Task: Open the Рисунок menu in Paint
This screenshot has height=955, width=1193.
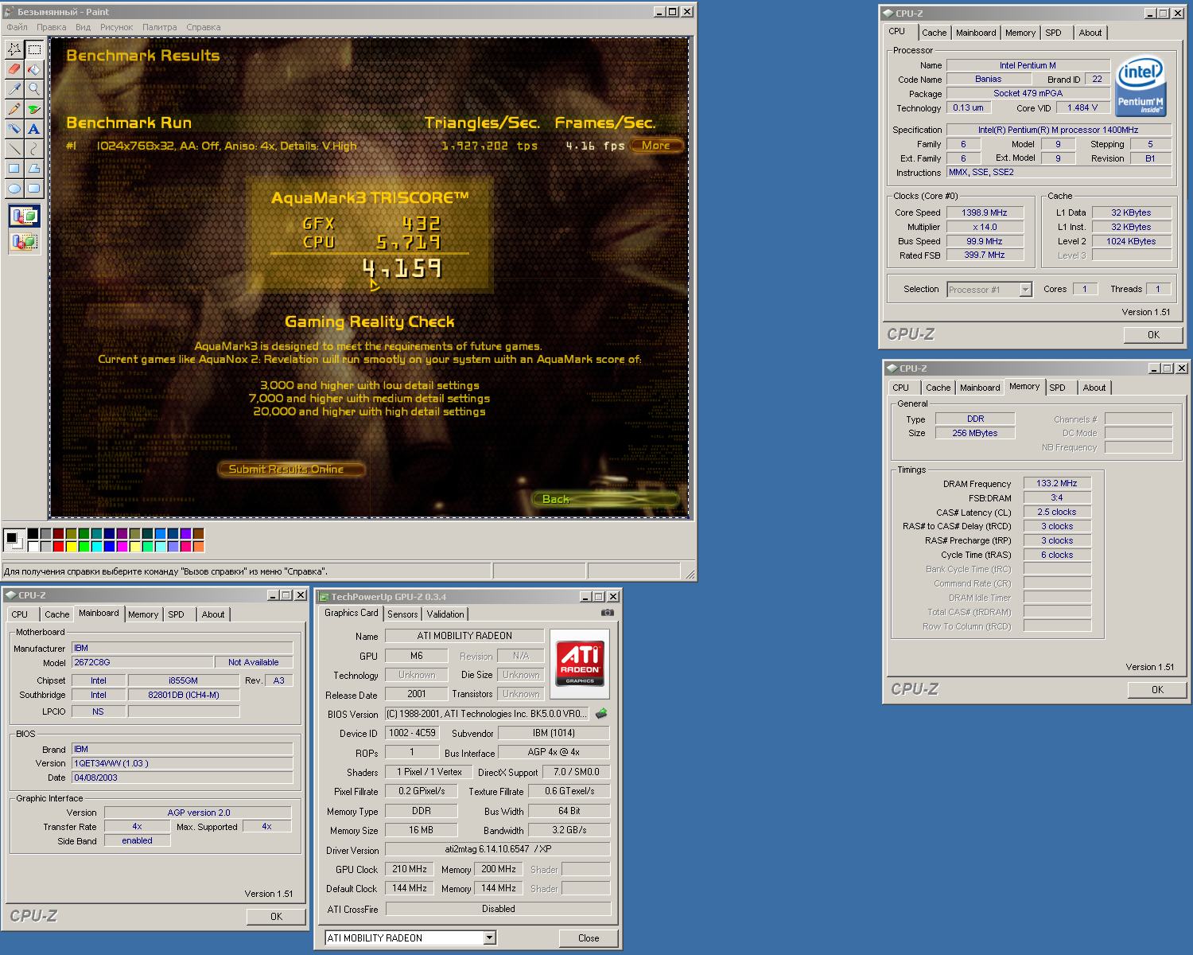Action: tap(117, 27)
